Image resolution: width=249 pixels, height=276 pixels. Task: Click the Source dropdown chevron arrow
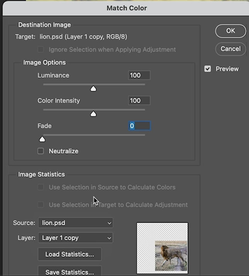click(x=109, y=223)
